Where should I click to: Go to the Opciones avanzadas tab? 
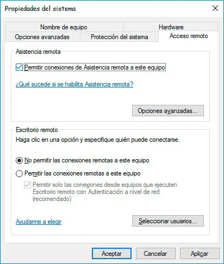pyautogui.click(x=42, y=37)
